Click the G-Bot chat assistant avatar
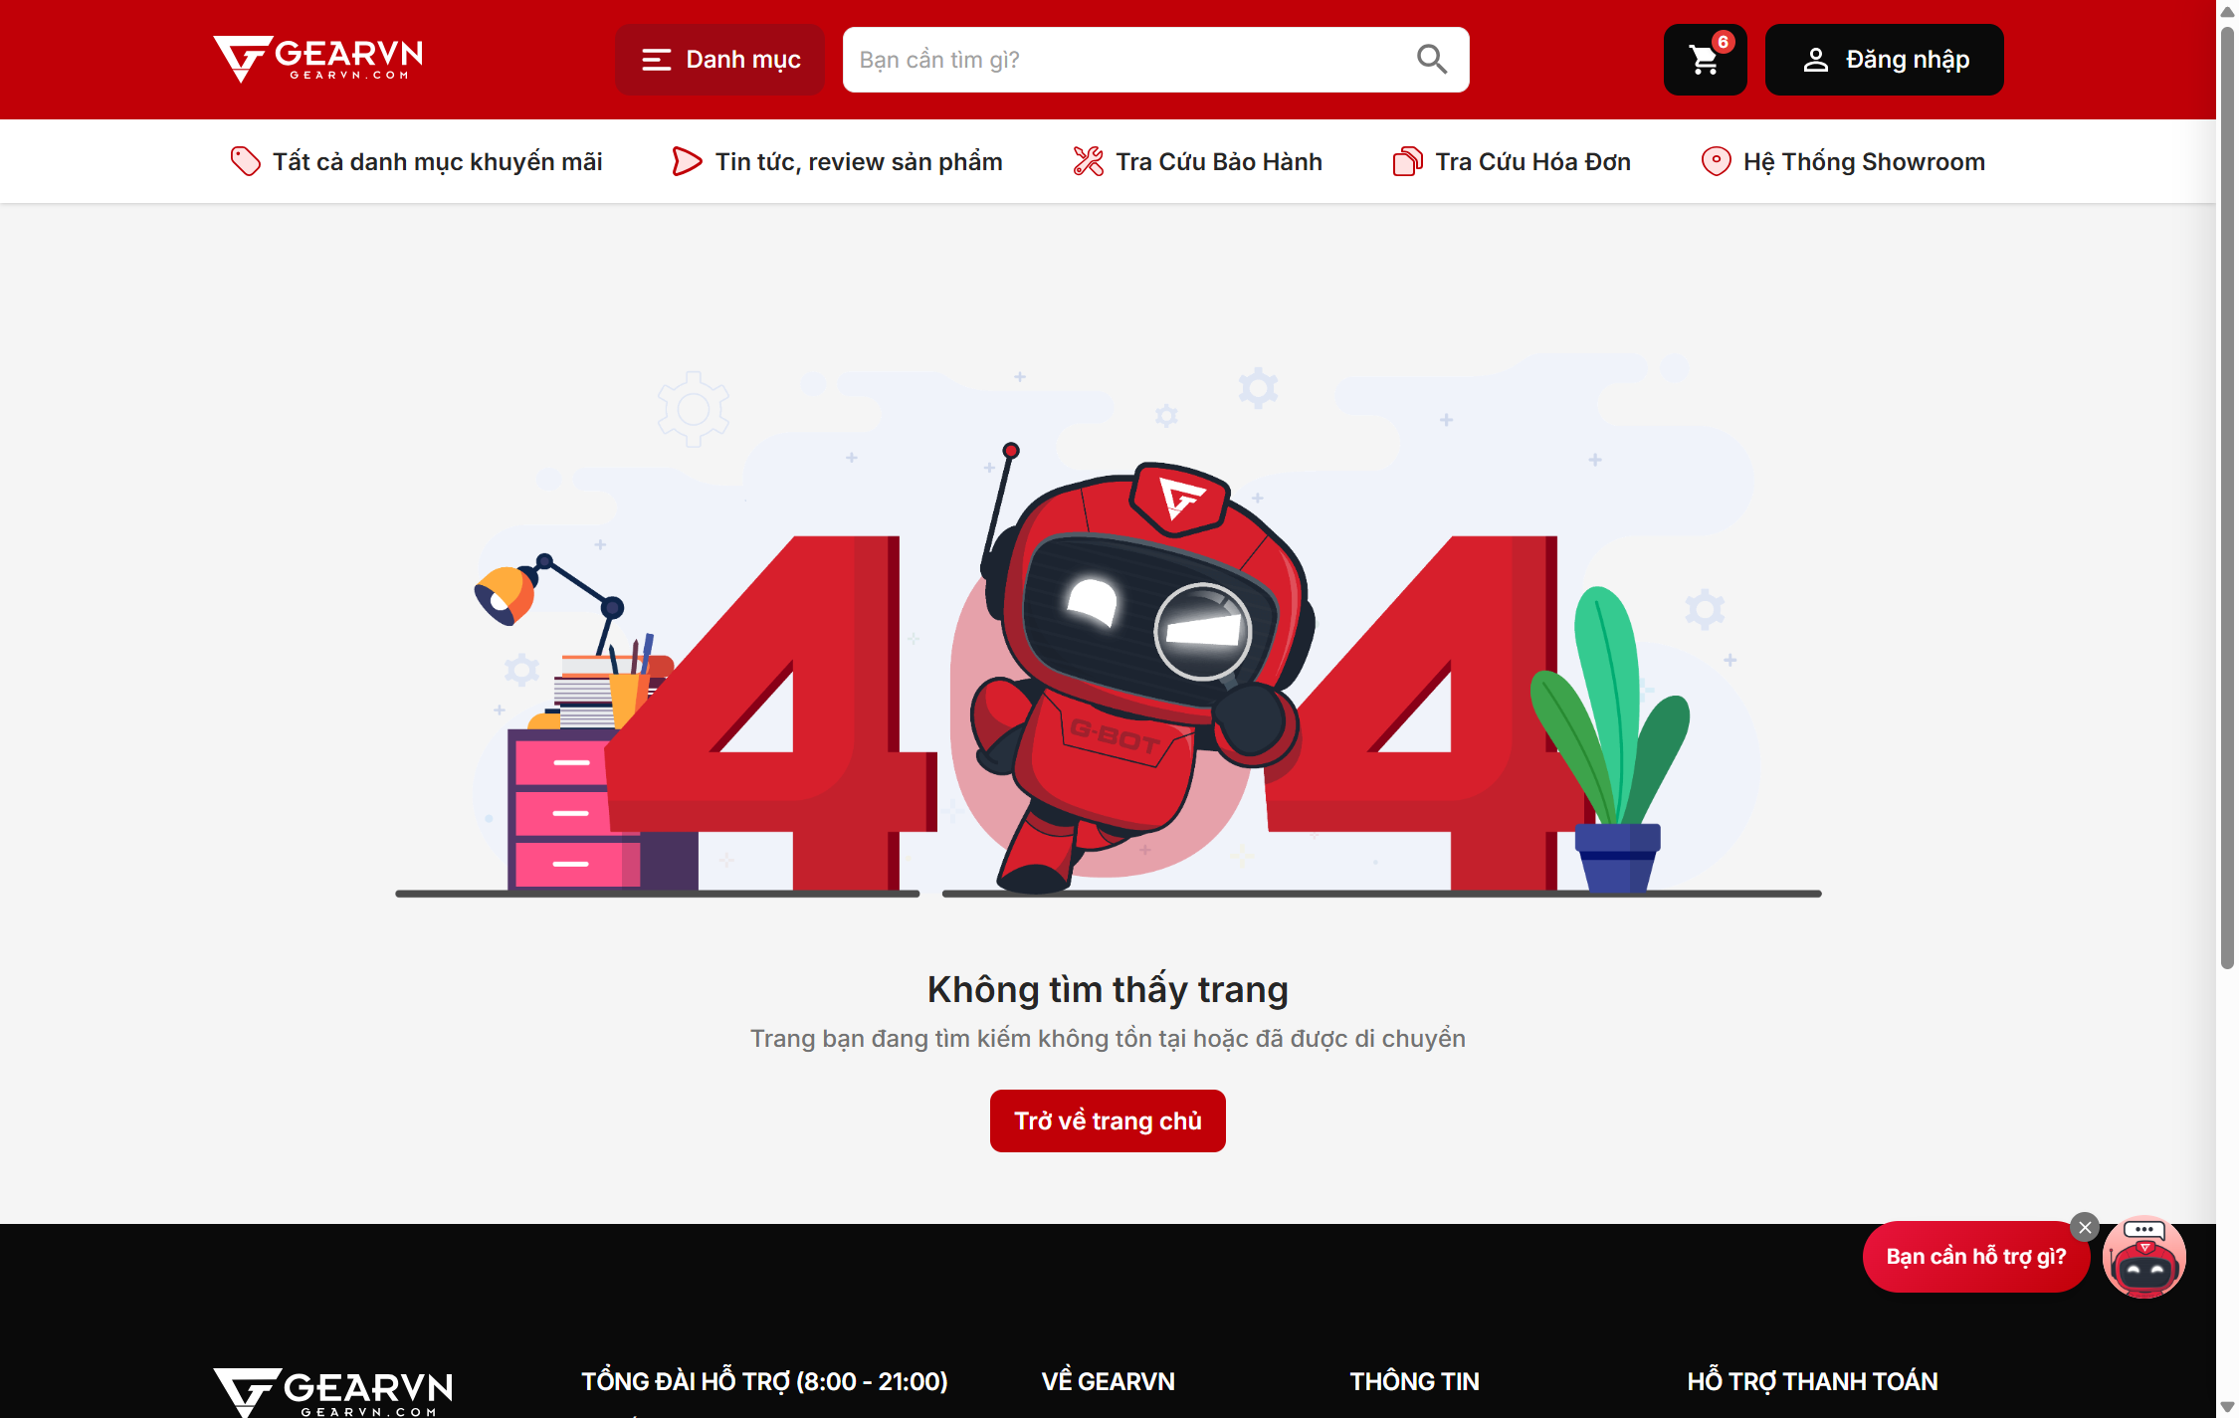 click(x=2144, y=1258)
